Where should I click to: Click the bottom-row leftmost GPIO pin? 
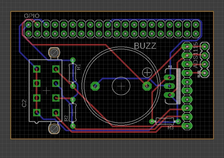(29, 34)
